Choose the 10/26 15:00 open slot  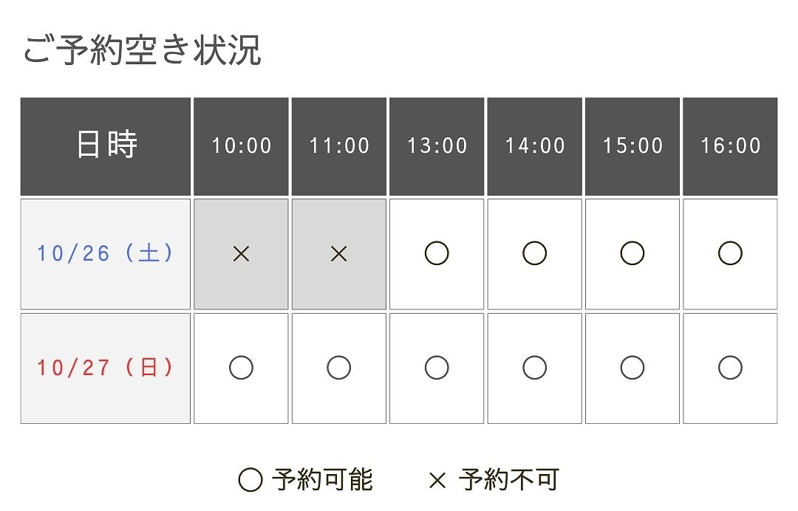point(632,253)
